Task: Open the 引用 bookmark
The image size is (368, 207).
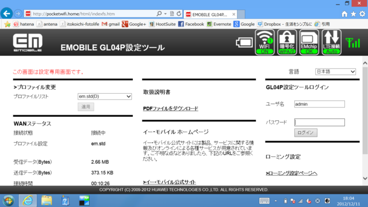Action: pos(322,24)
